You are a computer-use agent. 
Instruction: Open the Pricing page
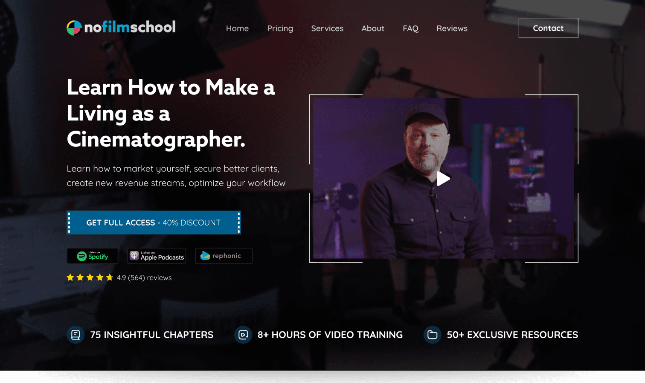pos(280,29)
